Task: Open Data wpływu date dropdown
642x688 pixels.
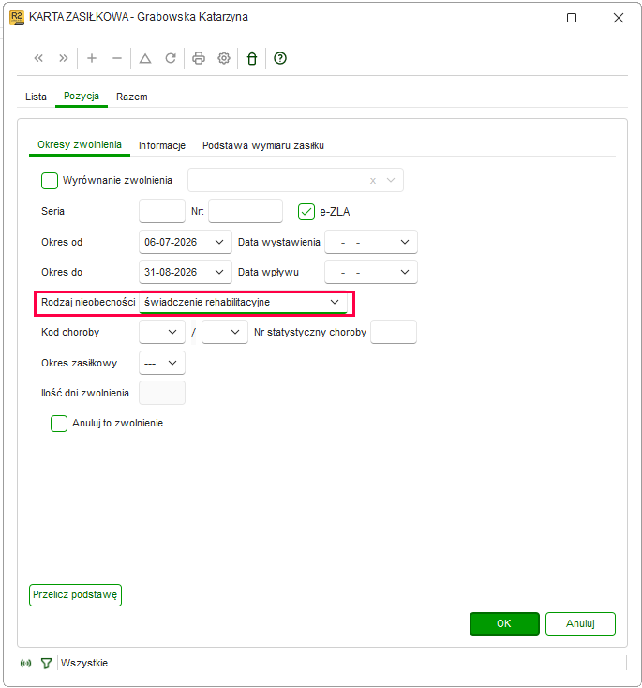Action: point(405,272)
